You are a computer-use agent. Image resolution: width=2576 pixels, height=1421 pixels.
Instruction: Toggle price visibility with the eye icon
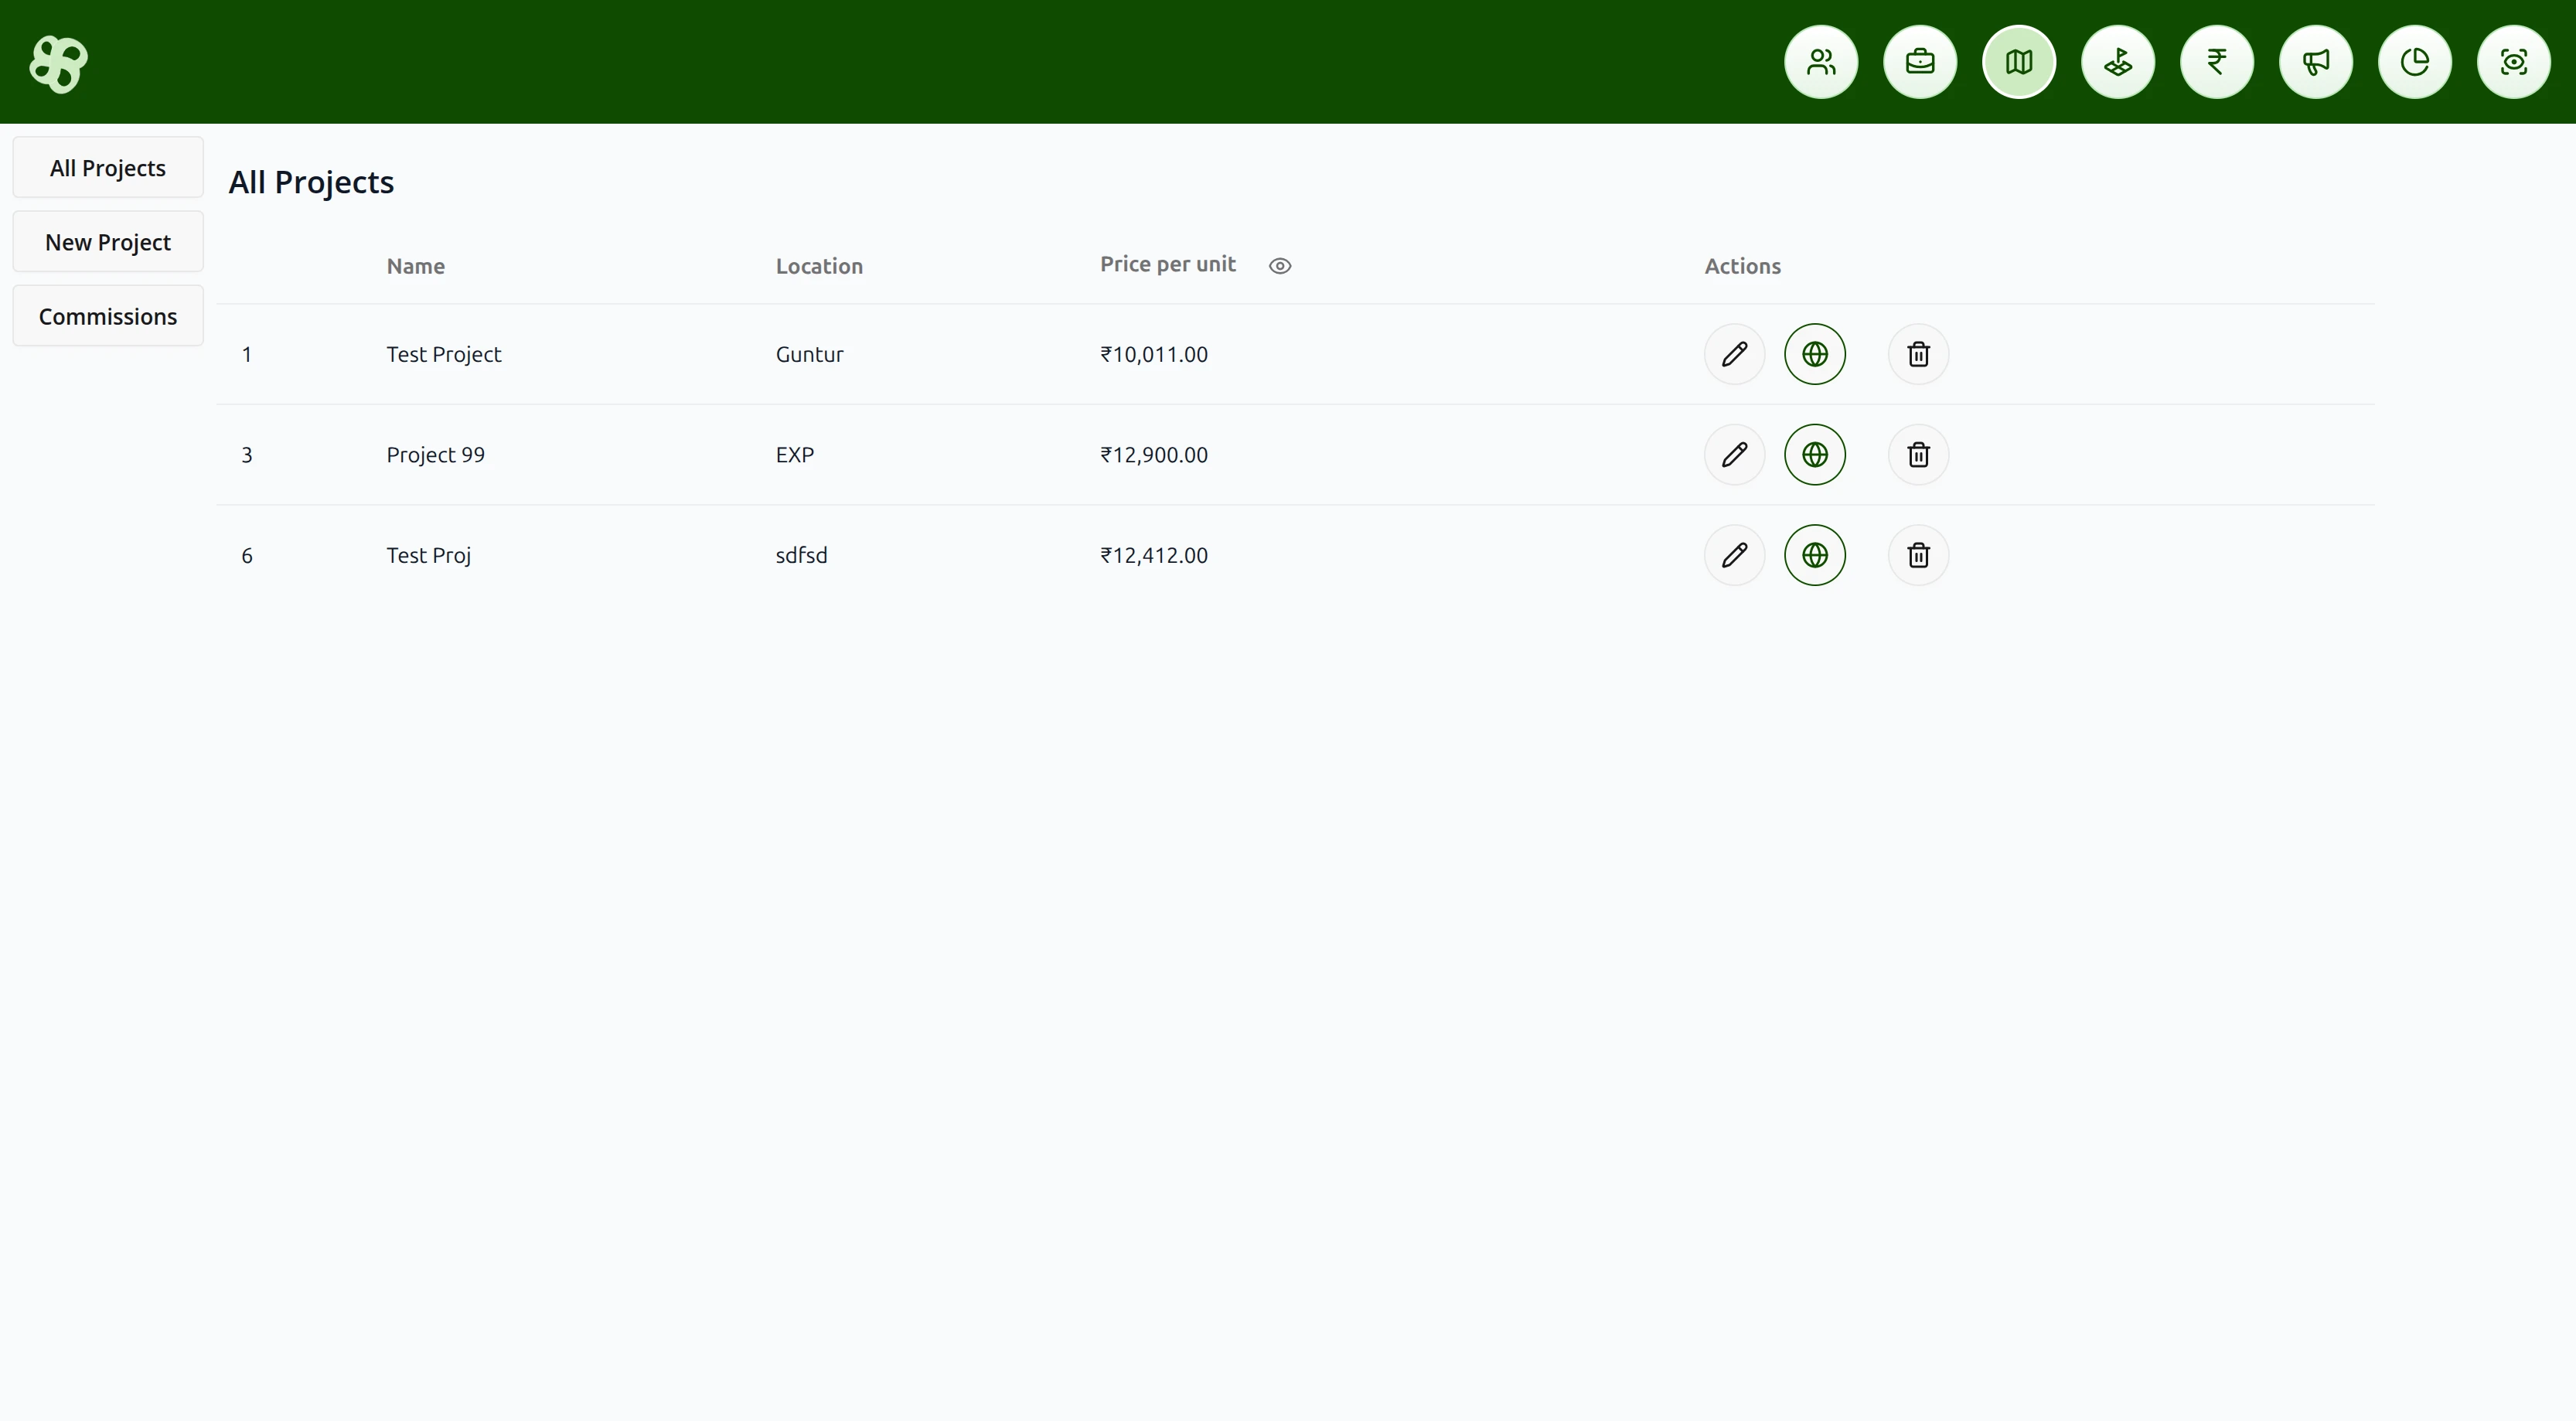click(x=1280, y=265)
